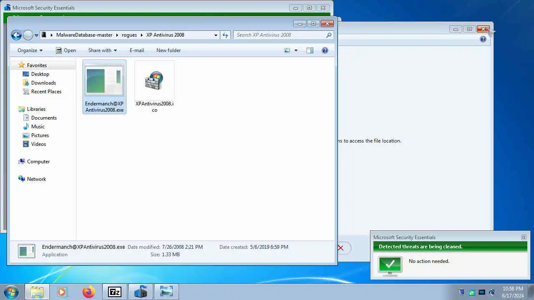
Task: Select Network in navigation pane
Action: 36,179
